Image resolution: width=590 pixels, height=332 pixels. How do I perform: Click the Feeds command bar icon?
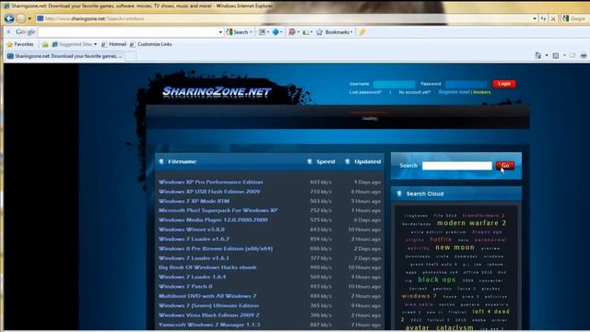[556, 55]
